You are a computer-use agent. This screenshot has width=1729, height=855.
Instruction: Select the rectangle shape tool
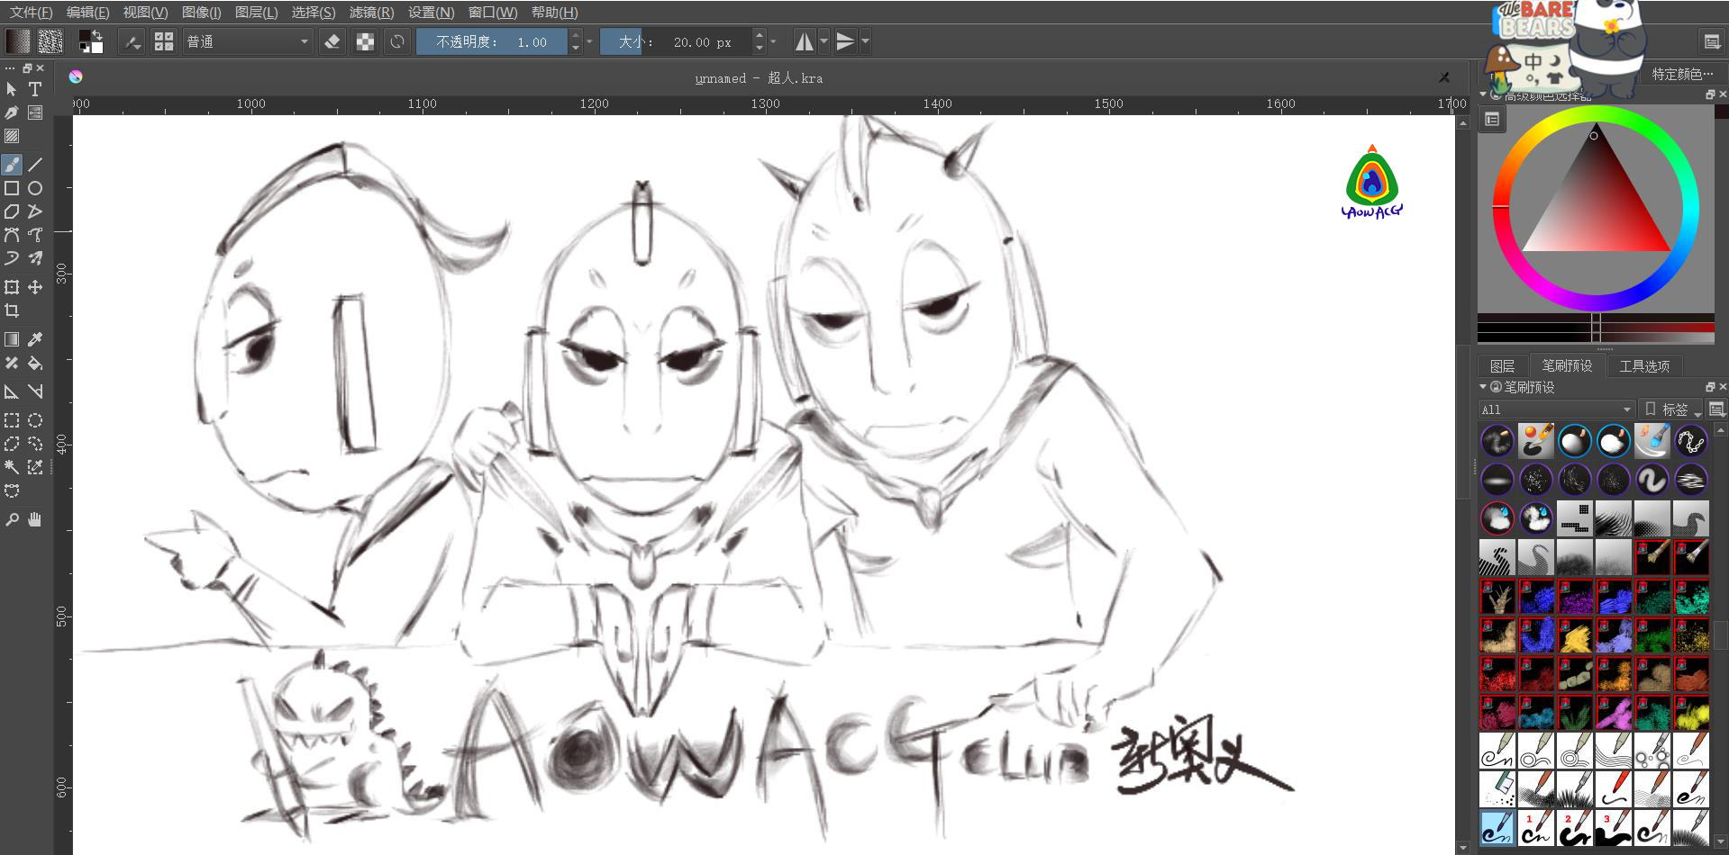[x=12, y=188]
